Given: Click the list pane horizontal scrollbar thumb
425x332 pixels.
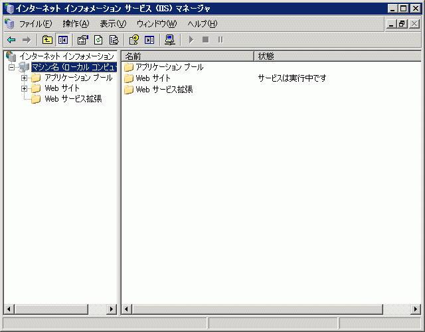Looking at the screenshot, I should coord(258,309).
